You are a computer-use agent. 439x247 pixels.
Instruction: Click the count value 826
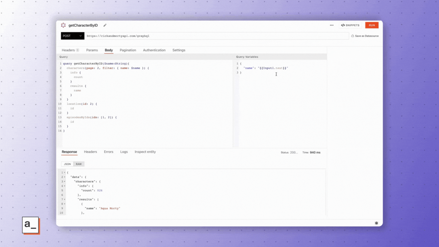tap(100, 191)
